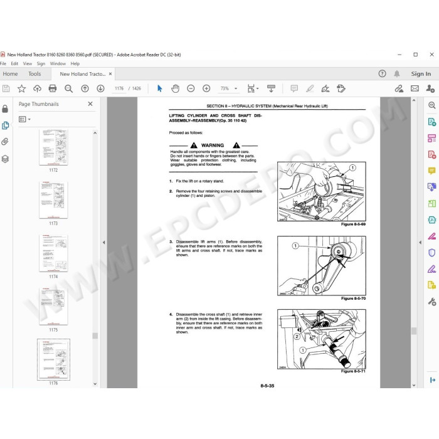439x439 pixels.
Task: Open the security lock panel in the left sidebar
Action: (x=5, y=108)
